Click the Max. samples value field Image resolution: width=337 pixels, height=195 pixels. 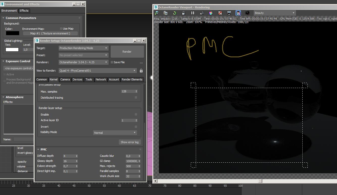[x=128, y=91]
